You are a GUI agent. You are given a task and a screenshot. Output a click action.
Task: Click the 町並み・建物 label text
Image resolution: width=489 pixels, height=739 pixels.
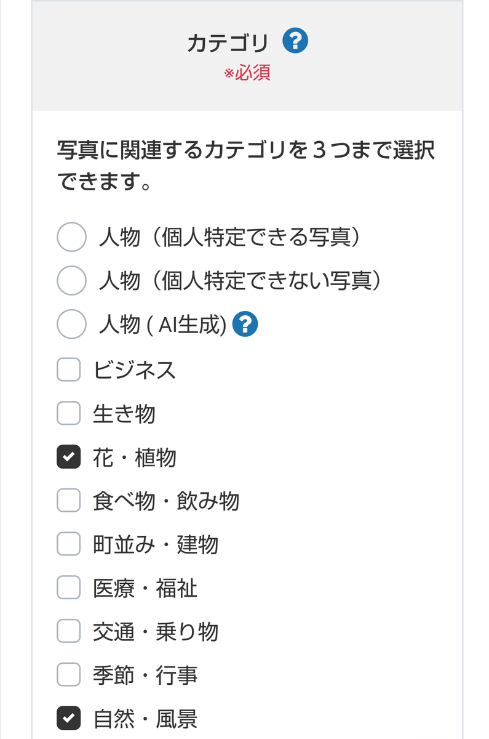click(156, 545)
